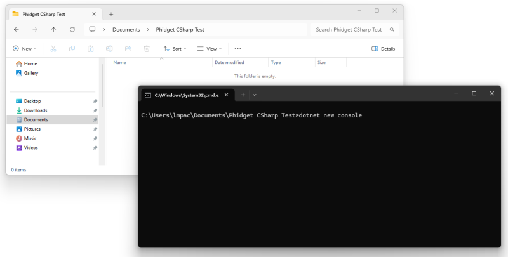Refresh the Phidget CSharp Test folder
Screen dimensions: 508x257
(x=72, y=29)
